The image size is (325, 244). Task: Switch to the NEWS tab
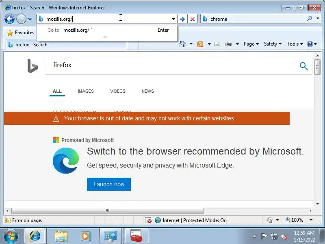(148, 91)
